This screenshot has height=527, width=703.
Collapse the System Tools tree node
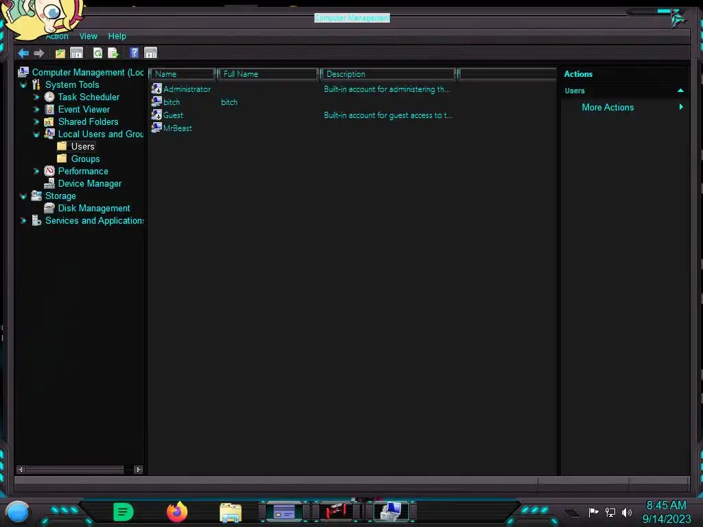23,84
